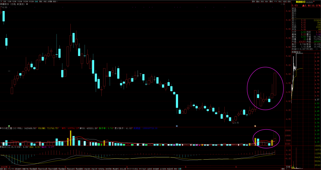Screen dimensions: 321x170
Task: Click the green marker icon under early February candles
Action: 9,126
